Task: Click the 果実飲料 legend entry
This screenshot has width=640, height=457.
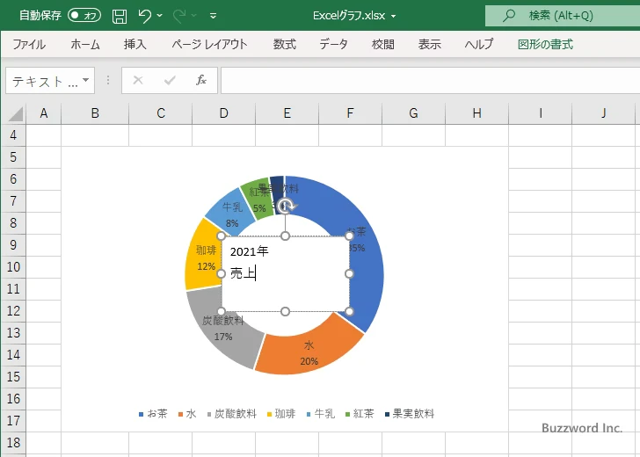Action: [410, 414]
